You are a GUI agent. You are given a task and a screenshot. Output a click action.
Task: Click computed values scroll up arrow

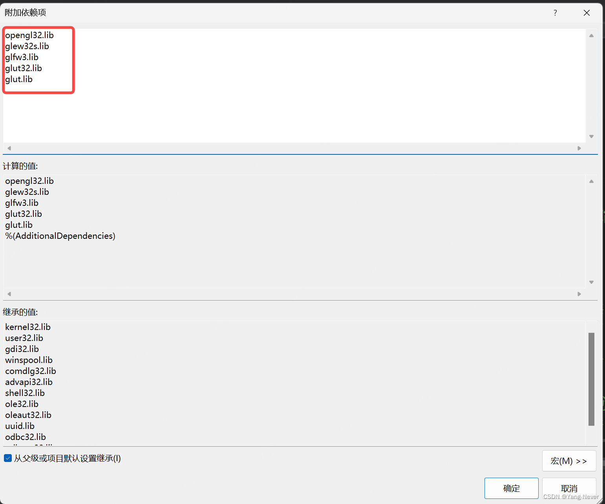tap(591, 181)
